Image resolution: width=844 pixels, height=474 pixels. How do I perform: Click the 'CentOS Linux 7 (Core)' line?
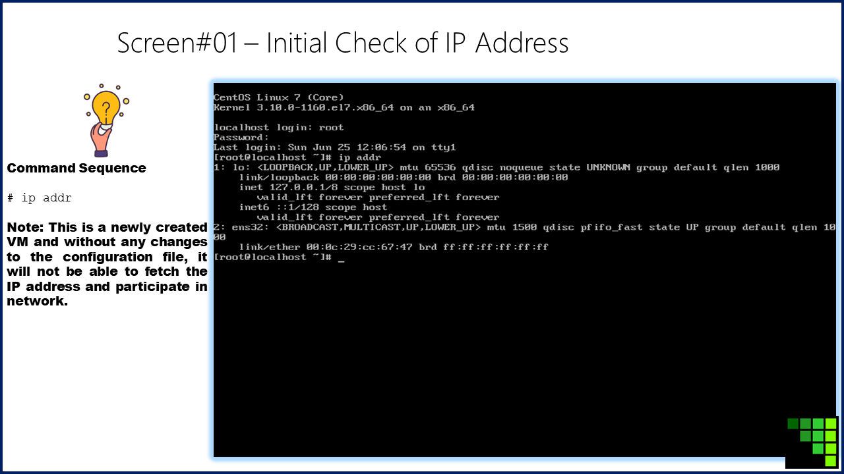(279, 97)
